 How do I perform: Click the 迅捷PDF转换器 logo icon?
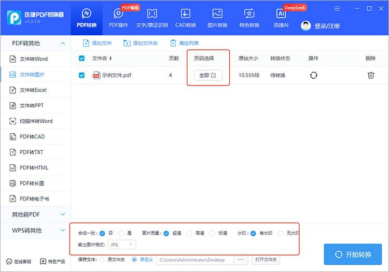tap(14, 18)
